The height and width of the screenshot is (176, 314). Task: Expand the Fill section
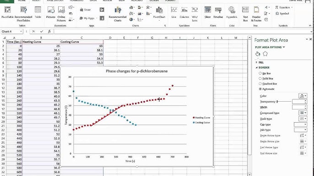[260, 62]
